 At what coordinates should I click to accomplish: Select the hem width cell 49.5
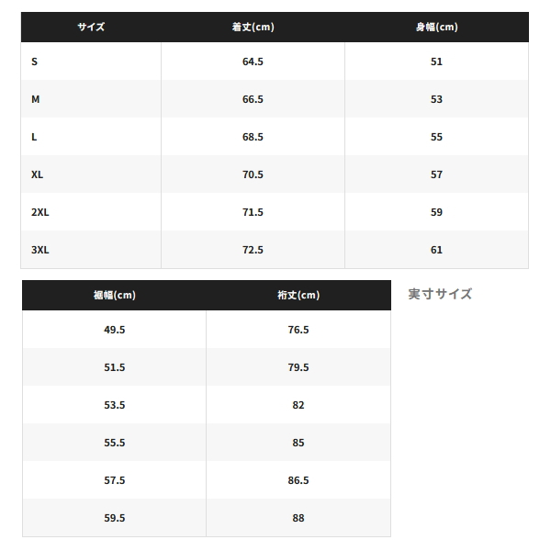(114, 330)
